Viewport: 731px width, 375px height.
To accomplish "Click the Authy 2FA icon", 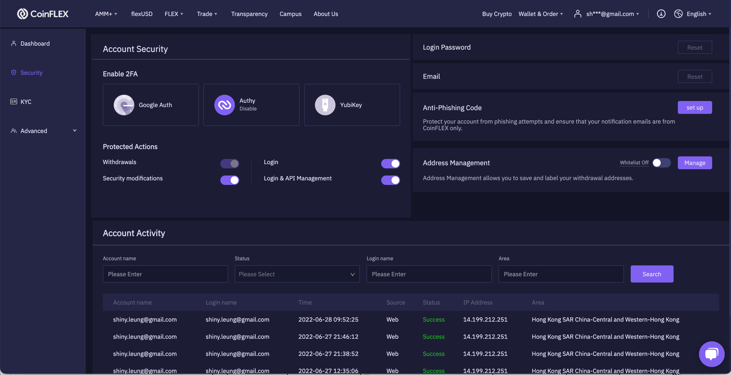I will [225, 105].
